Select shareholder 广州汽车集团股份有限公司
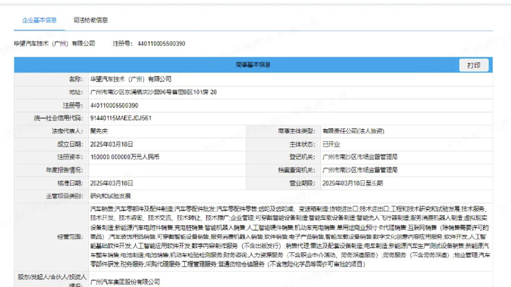Screen dimensions: 511x287 pos(125,282)
